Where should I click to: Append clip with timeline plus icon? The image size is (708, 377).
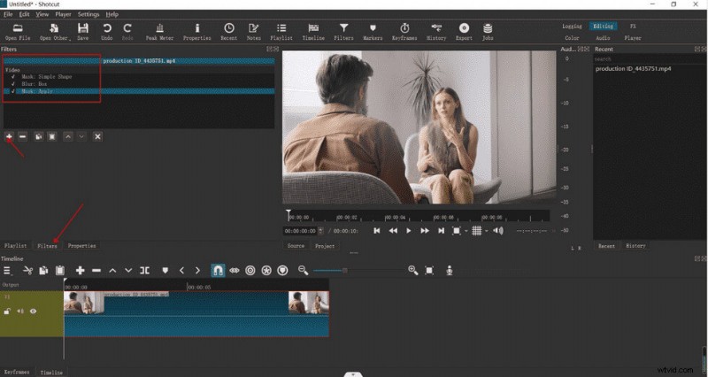pos(80,271)
